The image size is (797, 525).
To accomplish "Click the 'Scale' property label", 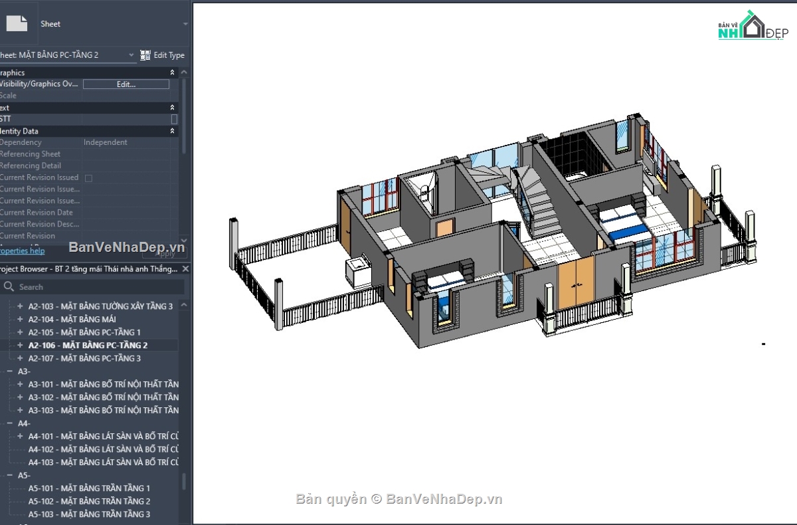I will (x=8, y=96).
